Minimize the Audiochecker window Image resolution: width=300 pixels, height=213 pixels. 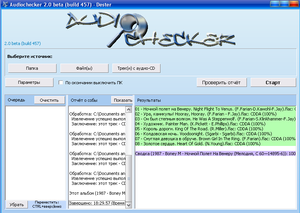(x=275, y=4)
